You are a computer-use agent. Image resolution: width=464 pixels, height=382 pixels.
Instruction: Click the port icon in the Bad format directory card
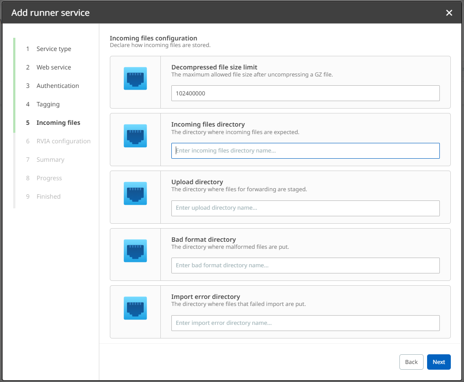point(135,251)
